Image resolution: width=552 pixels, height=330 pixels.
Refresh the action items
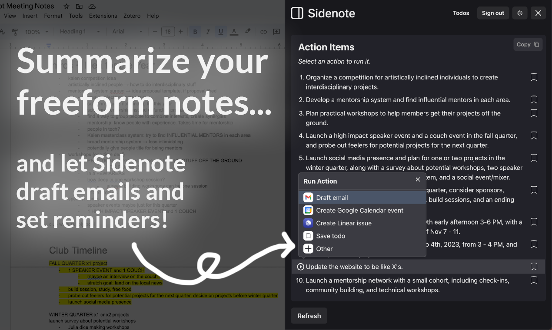tap(309, 316)
